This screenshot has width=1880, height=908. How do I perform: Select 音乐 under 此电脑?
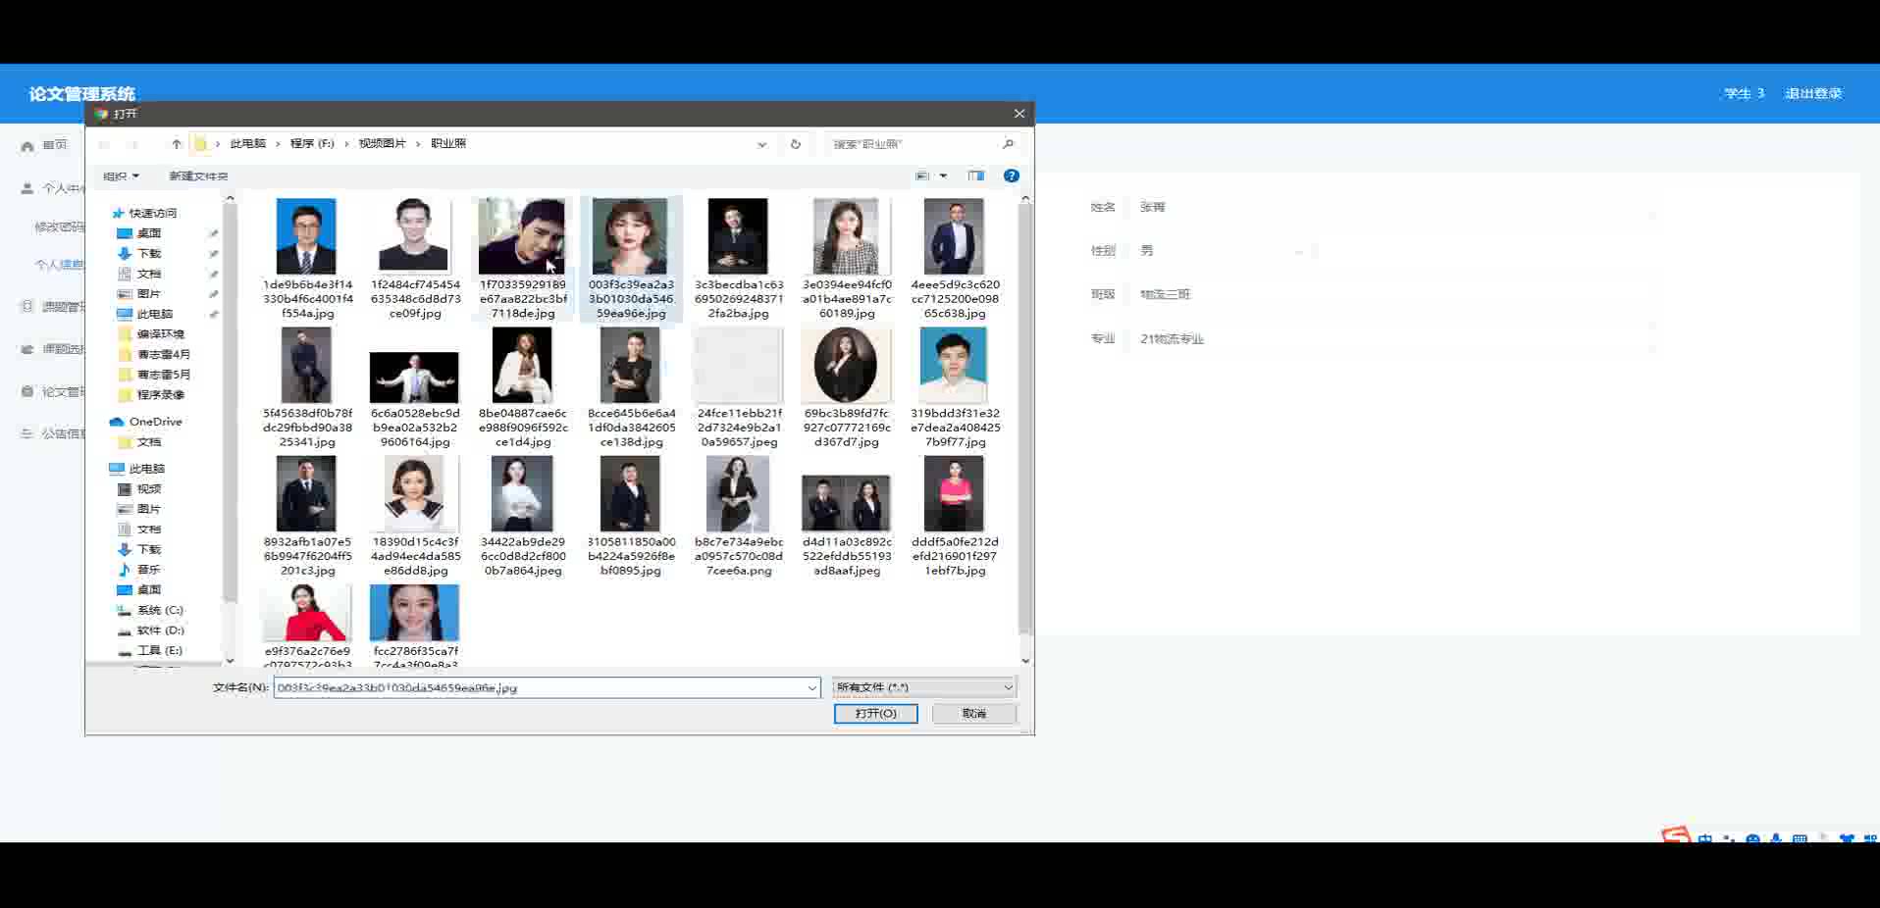click(138, 570)
